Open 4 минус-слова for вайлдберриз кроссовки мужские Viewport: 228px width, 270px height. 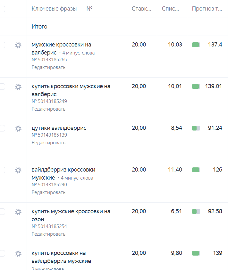pos(77,178)
